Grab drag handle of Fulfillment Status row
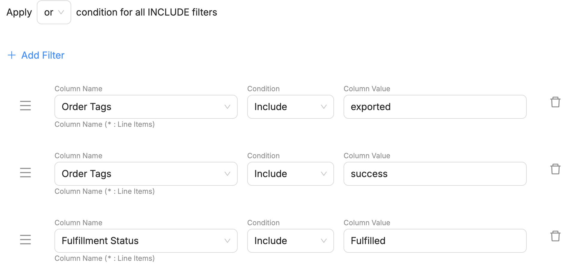577x268 pixels. coord(25,240)
